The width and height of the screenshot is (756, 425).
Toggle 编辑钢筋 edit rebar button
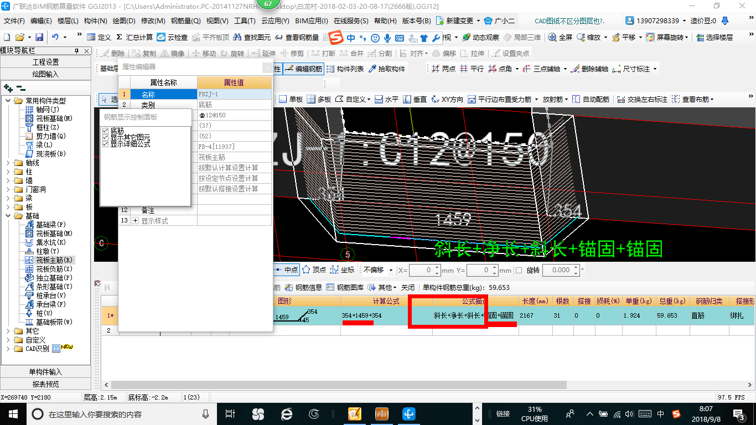point(303,69)
